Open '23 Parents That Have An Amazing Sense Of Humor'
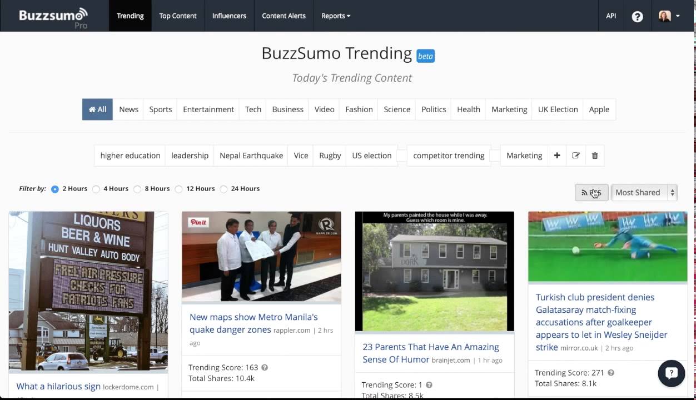696x400 pixels. coord(431,353)
